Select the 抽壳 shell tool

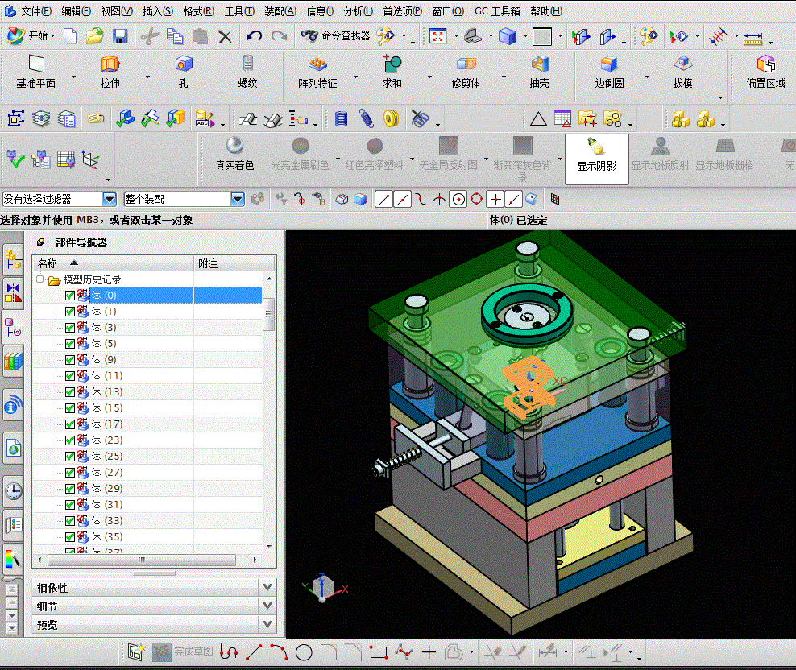tap(539, 72)
